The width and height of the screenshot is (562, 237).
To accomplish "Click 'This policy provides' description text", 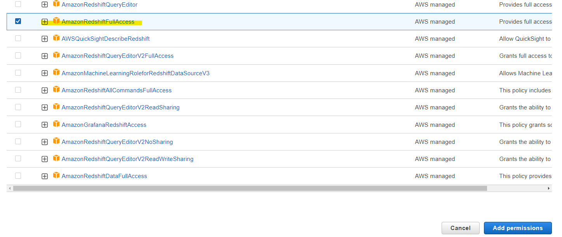I will (x=525, y=176).
